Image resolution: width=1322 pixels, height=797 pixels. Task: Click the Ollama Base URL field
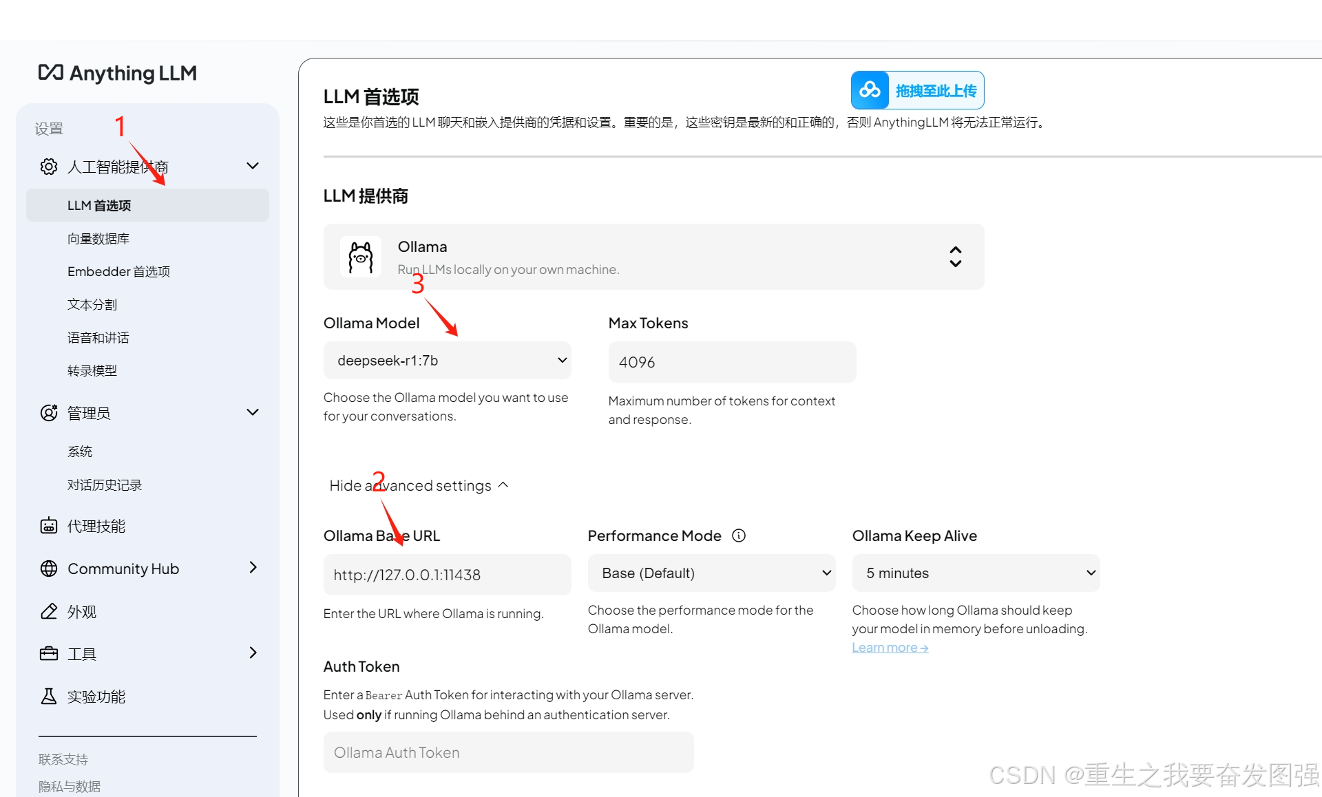tap(447, 575)
